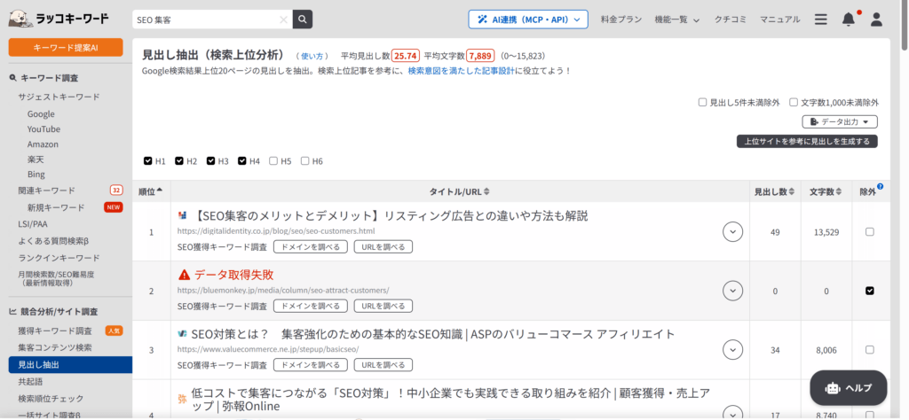The height and width of the screenshot is (420, 909).
Task: Toggle the H4 checkbox
Action: pyautogui.click(x=241, y=161)
